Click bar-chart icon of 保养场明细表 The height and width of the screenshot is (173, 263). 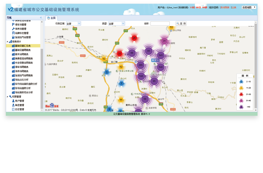point(13,71)
